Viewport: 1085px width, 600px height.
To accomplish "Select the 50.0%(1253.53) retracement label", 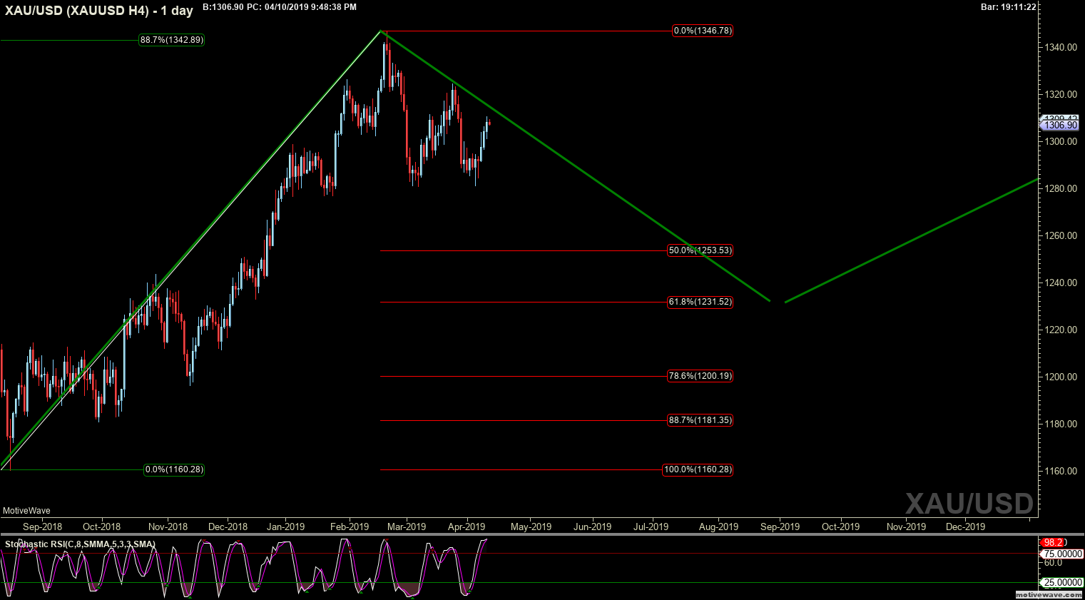I will coord(700,250).
